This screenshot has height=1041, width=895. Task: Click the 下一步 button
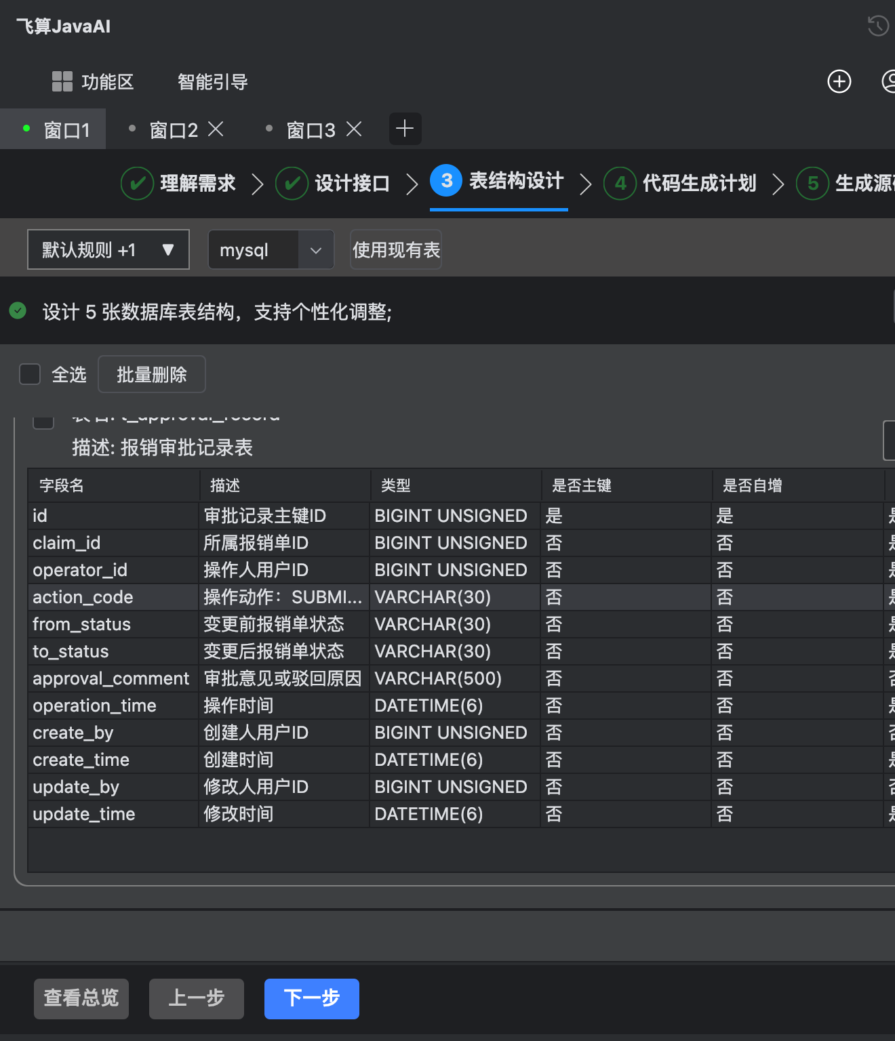(312, 998)
